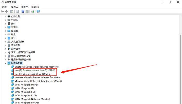Expand the 监视器 category
The image size is (182, 104).
pos(5,31)
